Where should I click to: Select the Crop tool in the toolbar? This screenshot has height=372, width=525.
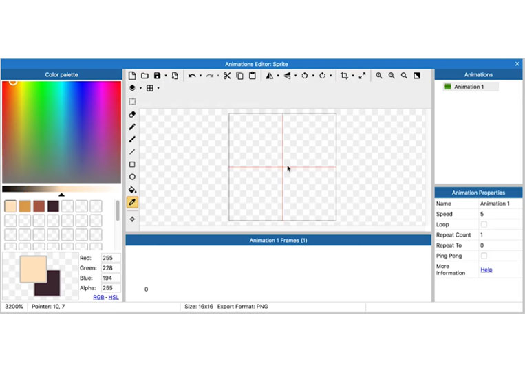point(344,76)
